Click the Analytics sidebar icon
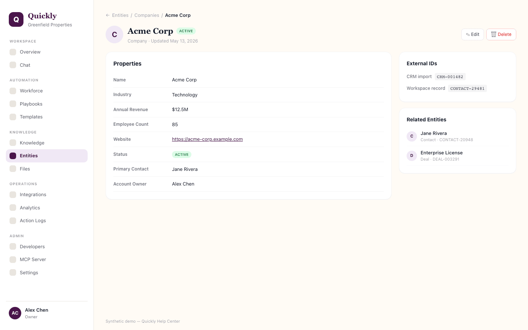528x330 pixels. (13, 208)
